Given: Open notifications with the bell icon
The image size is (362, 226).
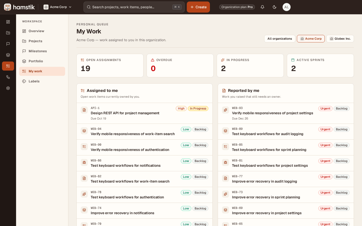Looking at the screenshot, I should (262, 7).
